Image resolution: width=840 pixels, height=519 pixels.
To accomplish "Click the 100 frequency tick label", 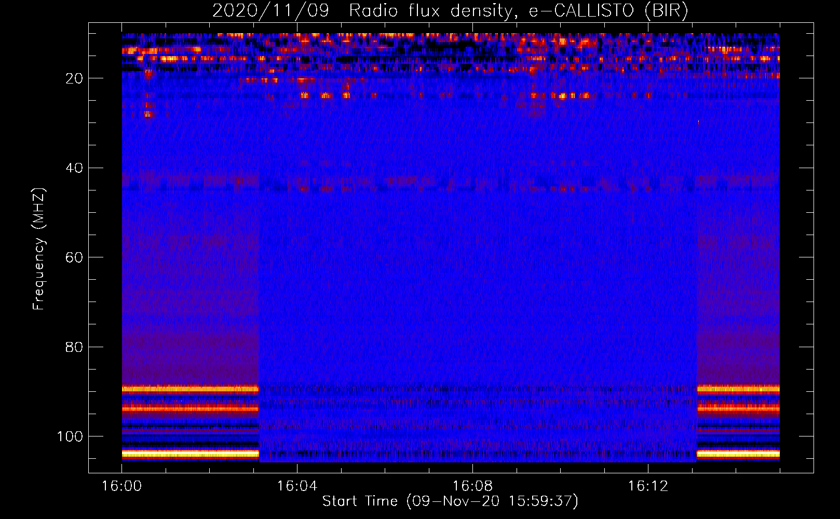I will pos(70,436).
